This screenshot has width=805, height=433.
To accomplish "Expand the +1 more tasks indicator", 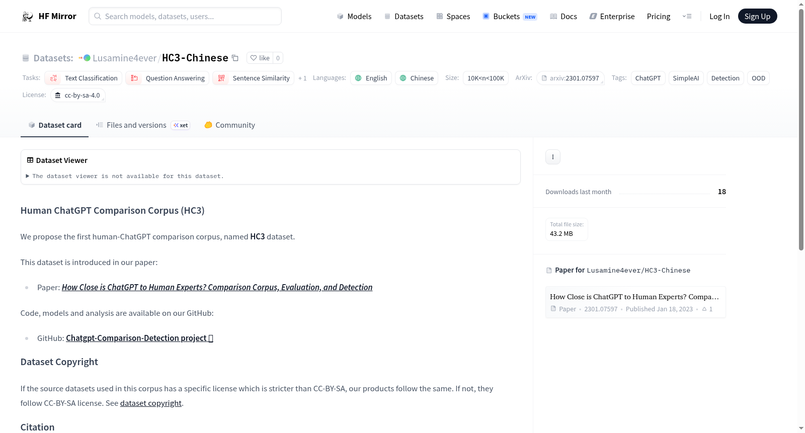I will click(x=302, y=78).
